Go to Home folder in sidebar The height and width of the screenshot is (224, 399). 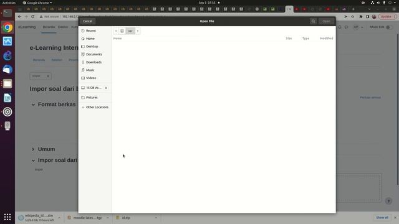[95, 39]
